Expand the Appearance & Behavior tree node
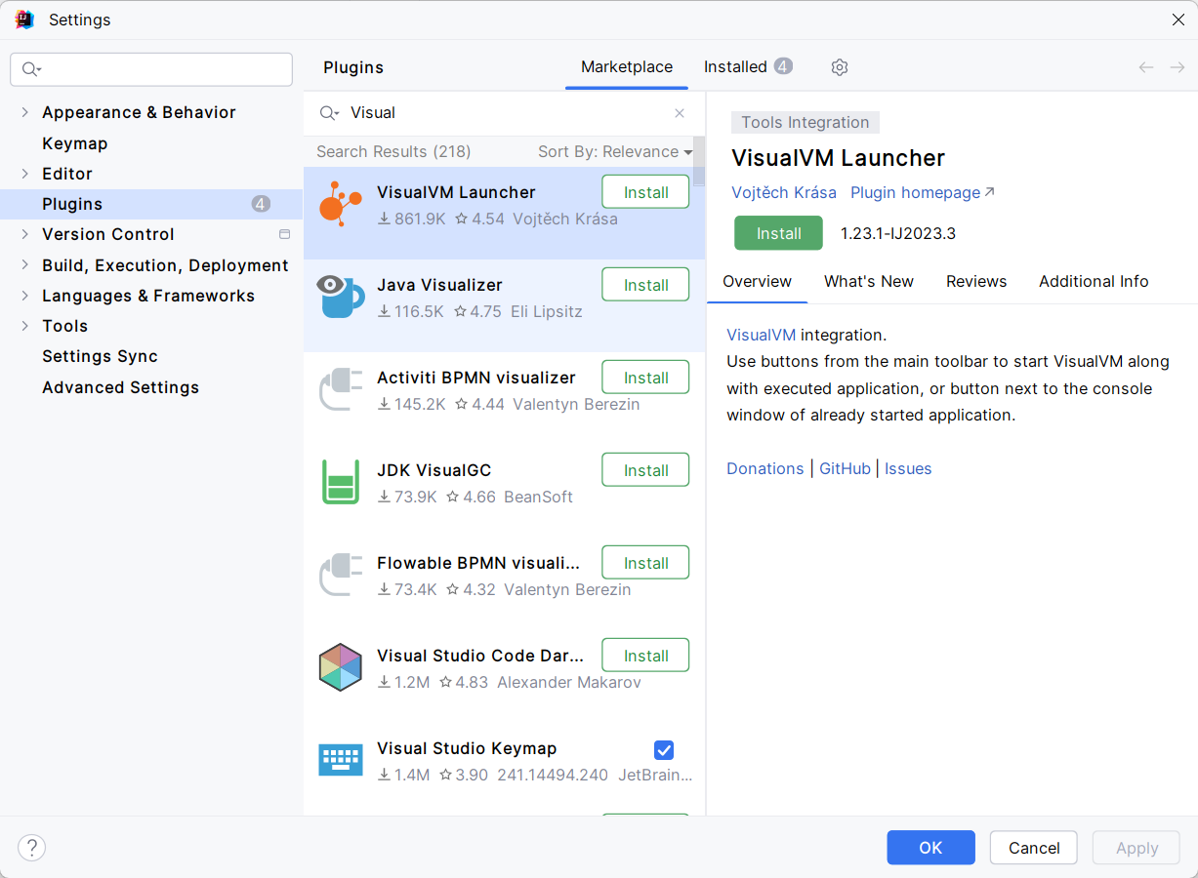 (x=24, y=112)
